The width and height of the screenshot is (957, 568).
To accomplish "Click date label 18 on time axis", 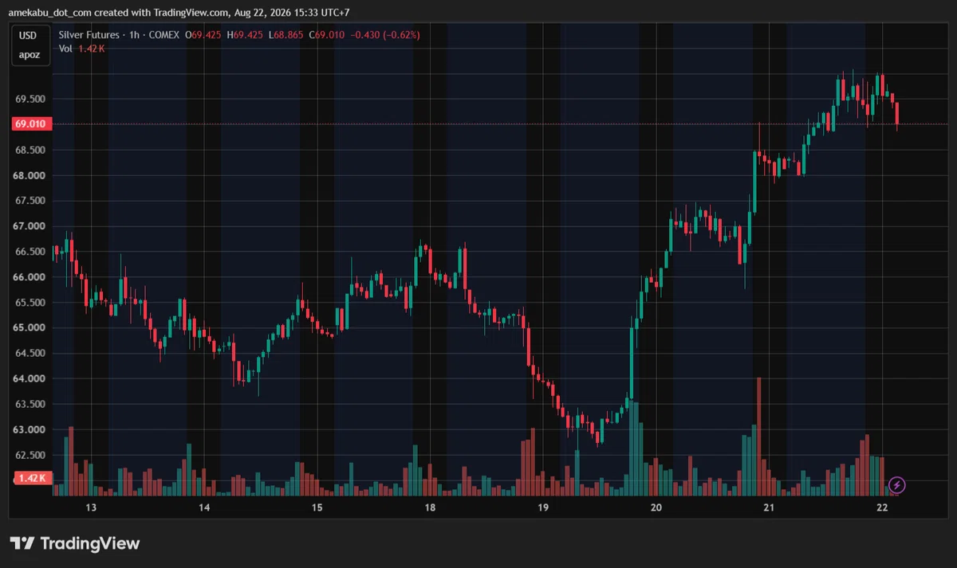I will point(430,507).
